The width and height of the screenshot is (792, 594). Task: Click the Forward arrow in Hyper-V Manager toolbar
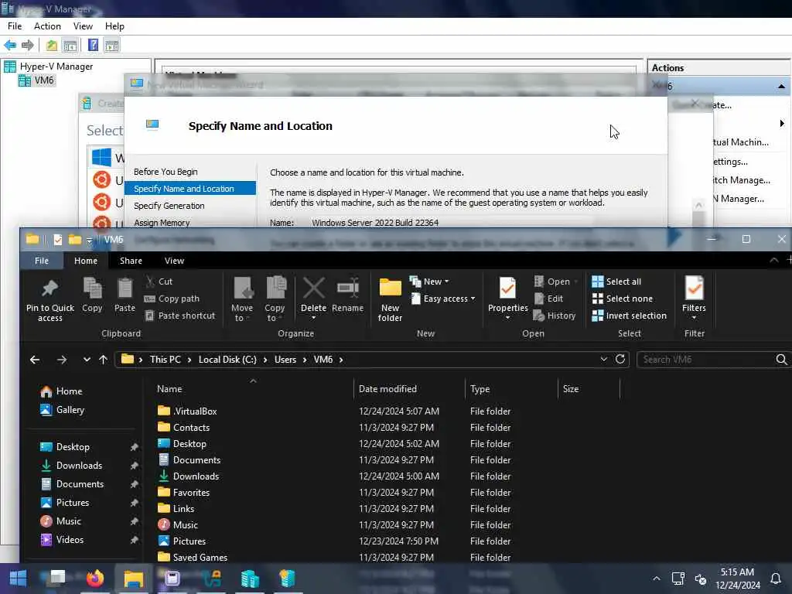(27, 45)
